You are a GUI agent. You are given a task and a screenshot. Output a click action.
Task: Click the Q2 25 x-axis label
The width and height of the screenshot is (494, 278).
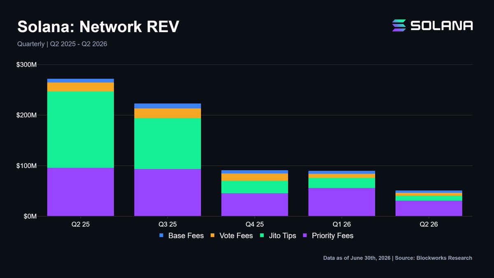81,224
